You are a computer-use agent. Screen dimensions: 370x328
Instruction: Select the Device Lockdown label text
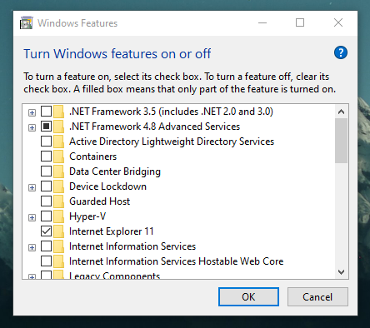click(x=107, y=186)
